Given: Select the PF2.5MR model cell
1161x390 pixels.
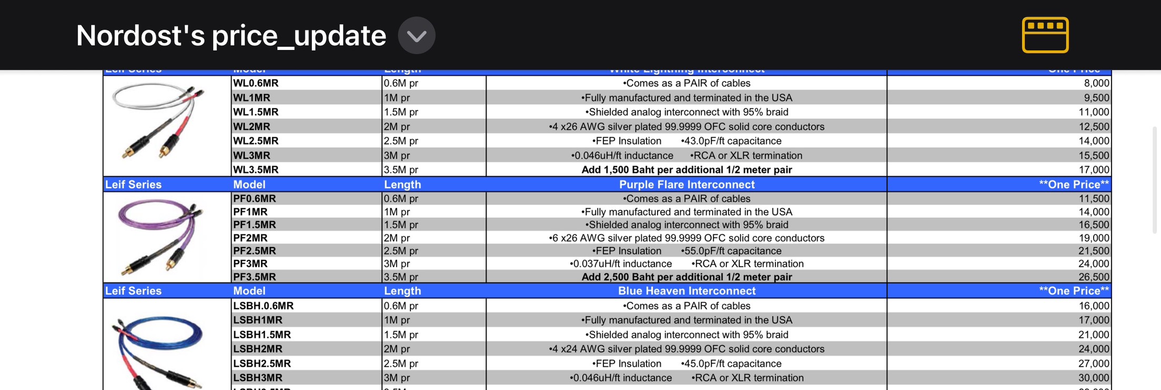Looking at the screenshot, I should (x=306, y=251).
